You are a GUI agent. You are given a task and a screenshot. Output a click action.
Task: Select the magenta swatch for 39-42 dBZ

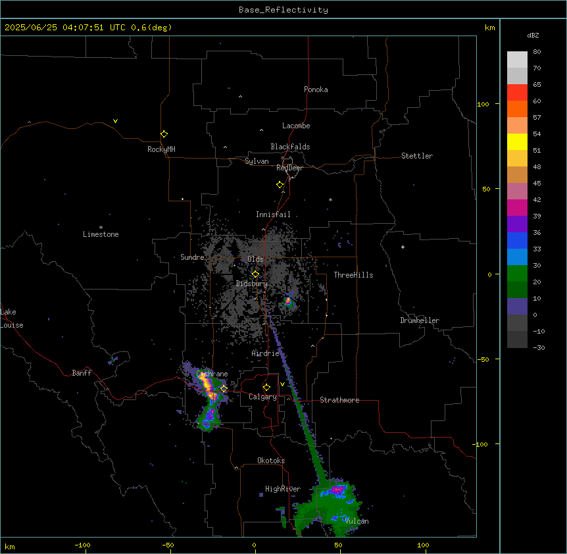pyautogui.click(x=517, y=207)
